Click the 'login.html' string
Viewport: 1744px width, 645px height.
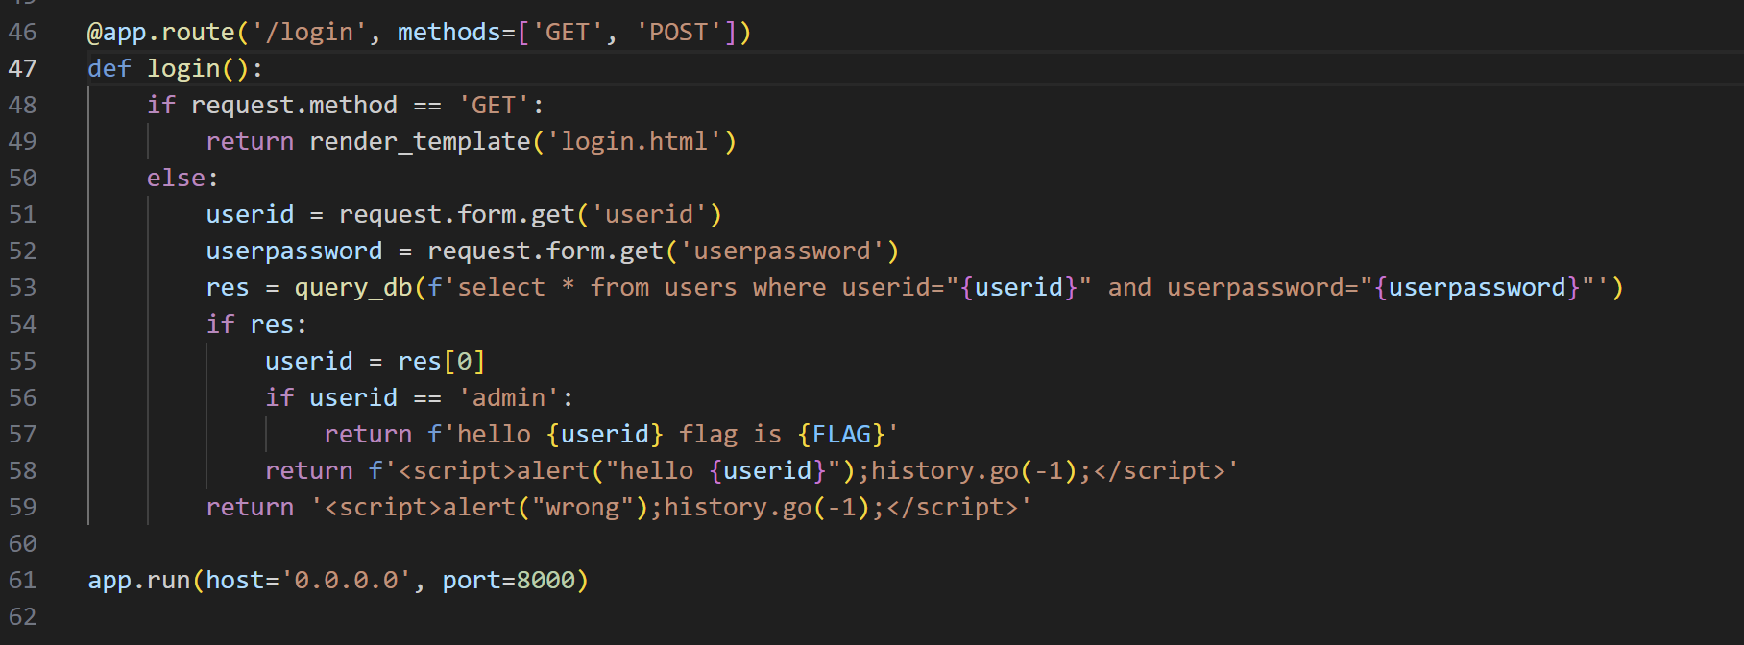(x=634, y=141)
